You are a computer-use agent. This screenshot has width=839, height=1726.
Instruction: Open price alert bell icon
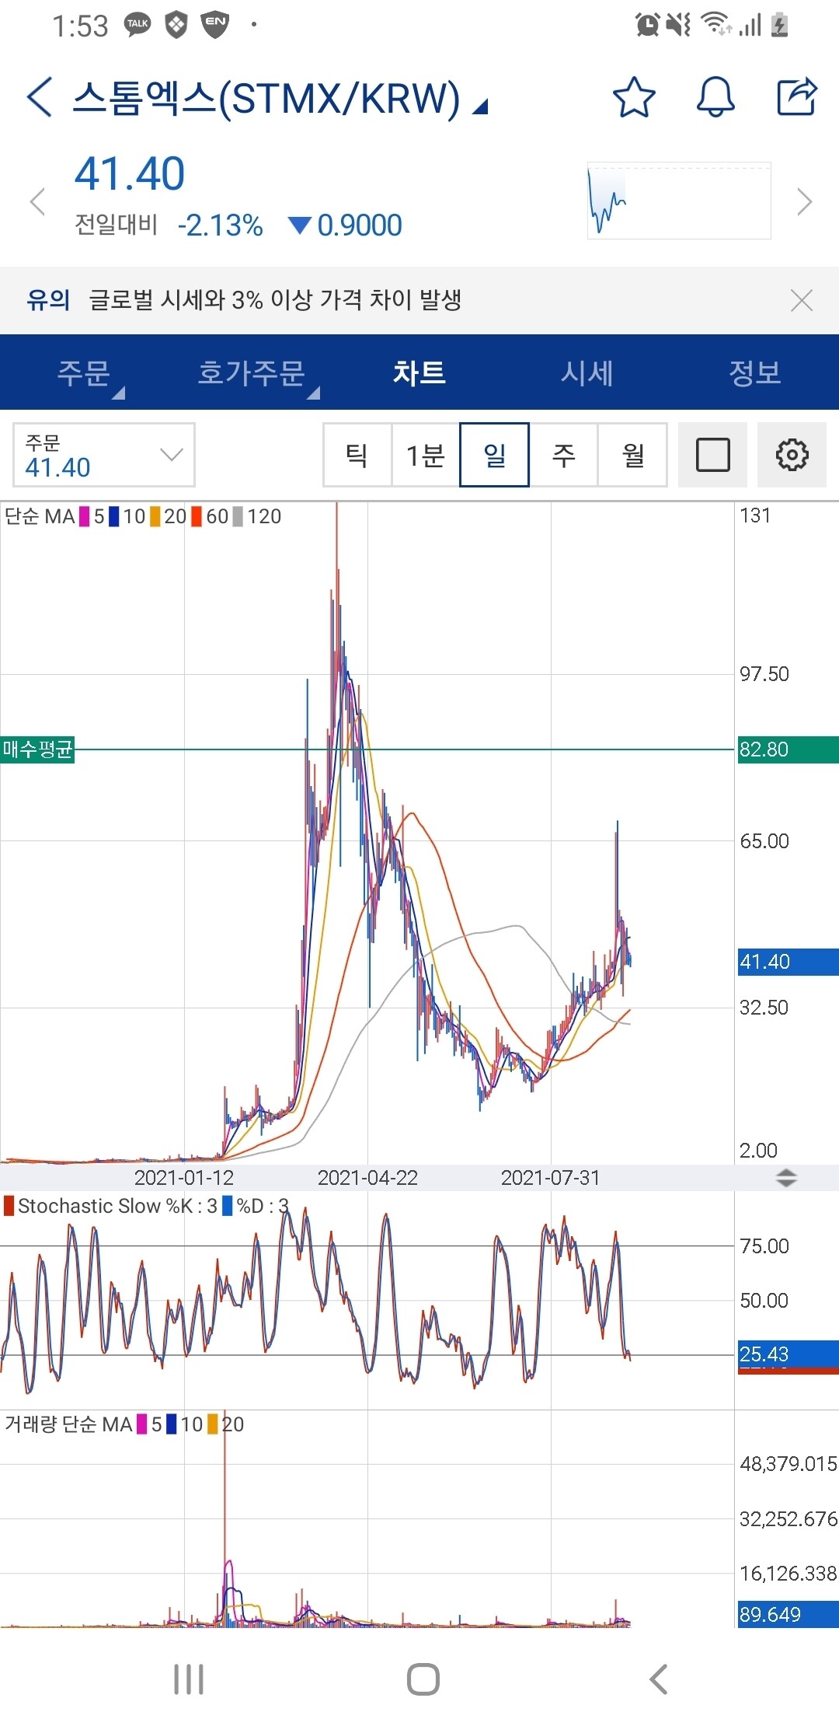[x=715, y=98]
